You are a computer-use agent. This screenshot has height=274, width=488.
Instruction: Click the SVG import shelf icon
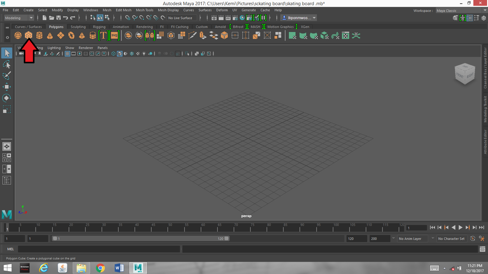tap(114, 36)
